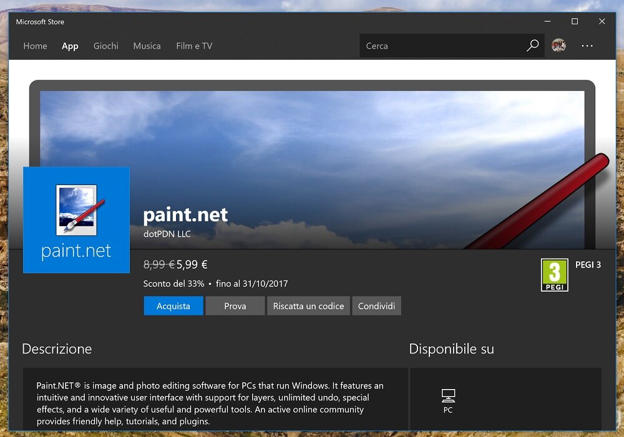The image size is (624, 437).
Task: Click the discounted price 5,99 €
Action: tap(191, 264)
